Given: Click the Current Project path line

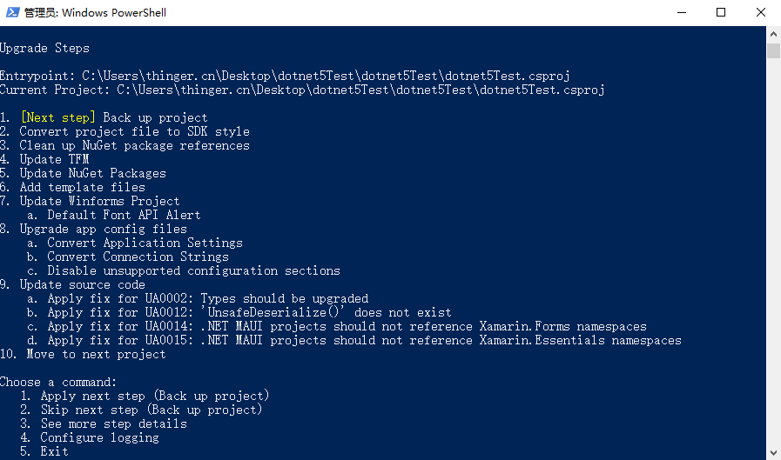Looking at the screenshot, I should tap(302, 90).
